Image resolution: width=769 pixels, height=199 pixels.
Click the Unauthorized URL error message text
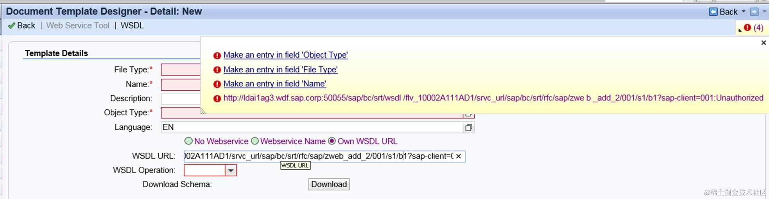coord(493,98)
